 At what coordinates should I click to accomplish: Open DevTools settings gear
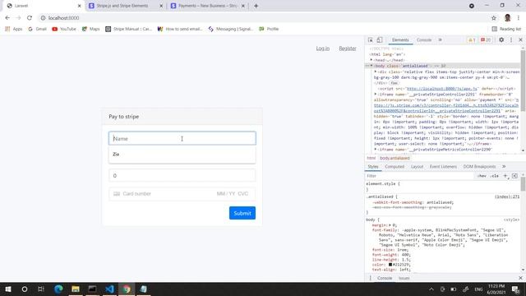point(501,39)
